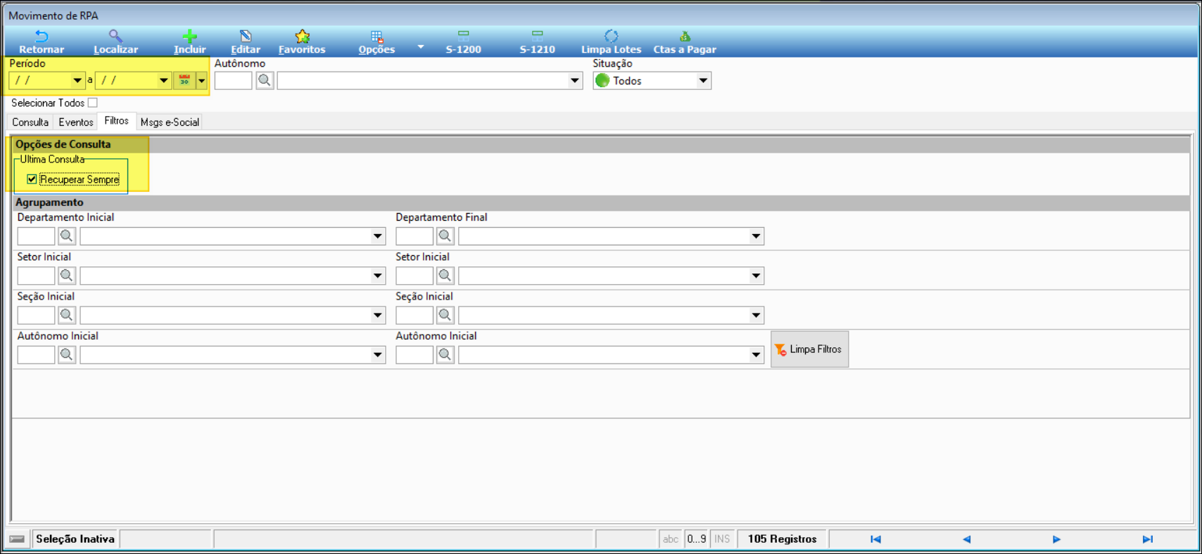Screen dimensions: 1202x554
Task: Open the Departamento Inicial dropdown list
Action: point(378,236)
